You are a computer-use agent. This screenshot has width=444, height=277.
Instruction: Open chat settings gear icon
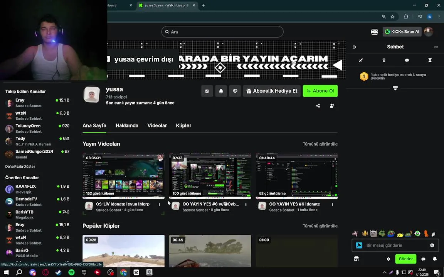pyautogui.click(x=388, y=259)
